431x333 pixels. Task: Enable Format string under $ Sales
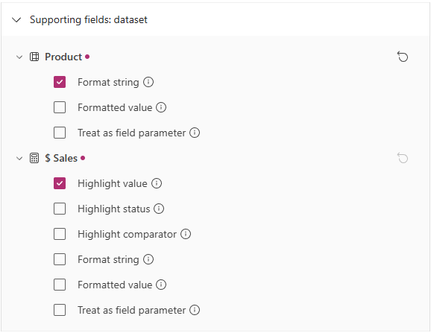60,259
